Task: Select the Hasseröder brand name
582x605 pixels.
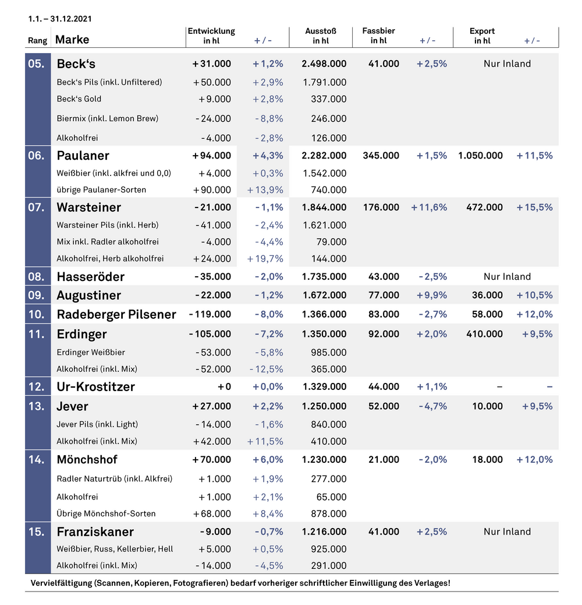Action: click(90, 276)
